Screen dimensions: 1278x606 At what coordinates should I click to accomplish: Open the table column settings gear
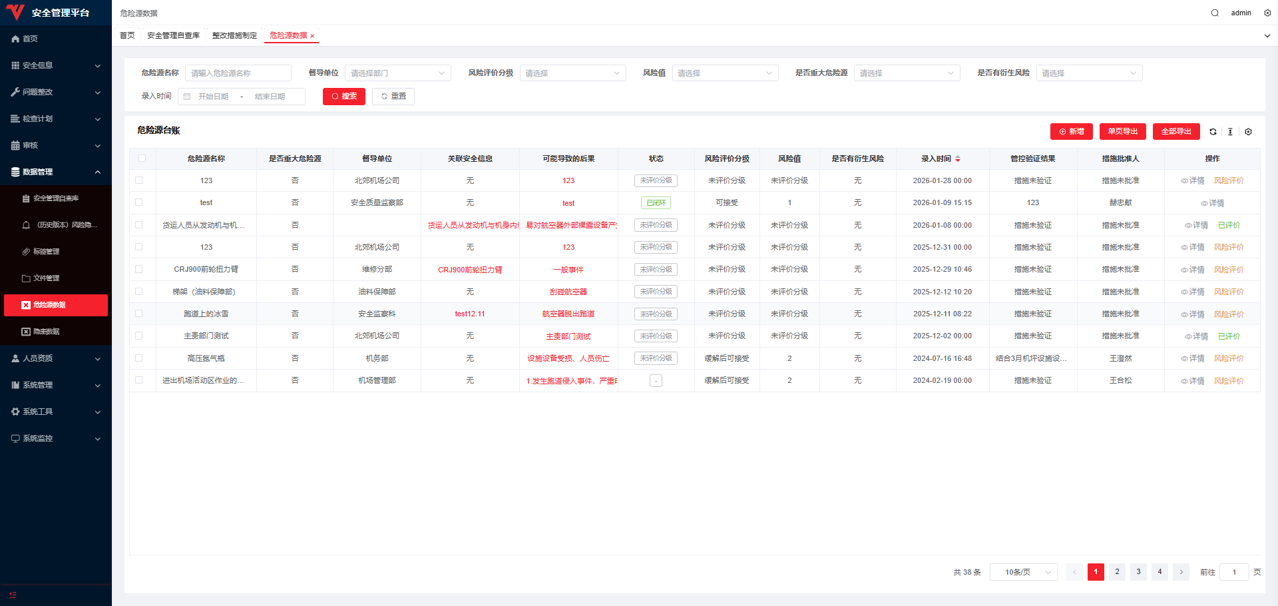tap(1248, 132)
